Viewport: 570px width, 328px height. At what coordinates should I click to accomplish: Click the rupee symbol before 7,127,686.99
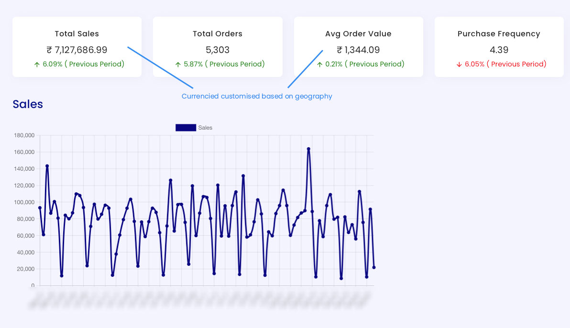pos(49,50)
